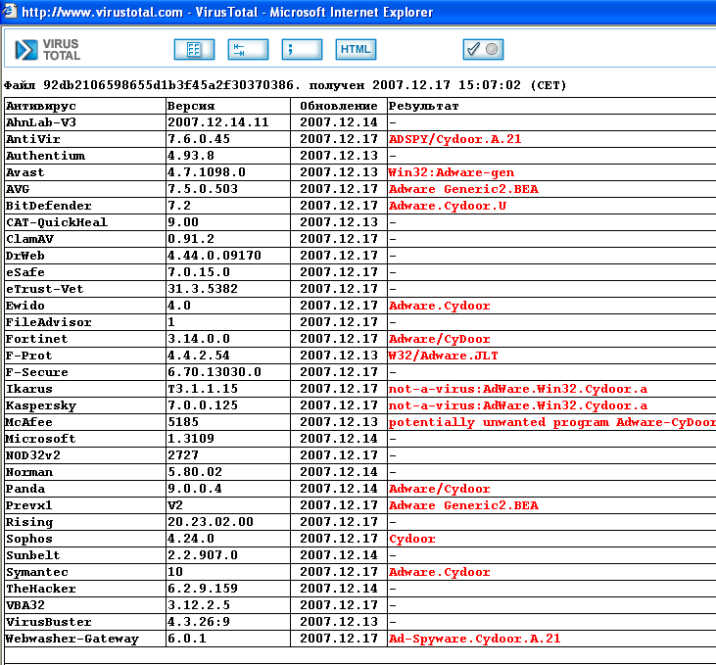Click the 'Обновление' column header
Image resolution: width=716 pixels, height=665 pixels.
[338, 107]
